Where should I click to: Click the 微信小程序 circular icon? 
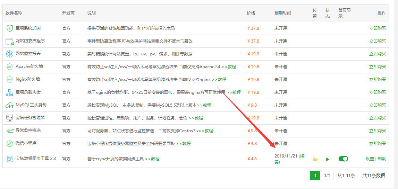click(x=9, y=144)
